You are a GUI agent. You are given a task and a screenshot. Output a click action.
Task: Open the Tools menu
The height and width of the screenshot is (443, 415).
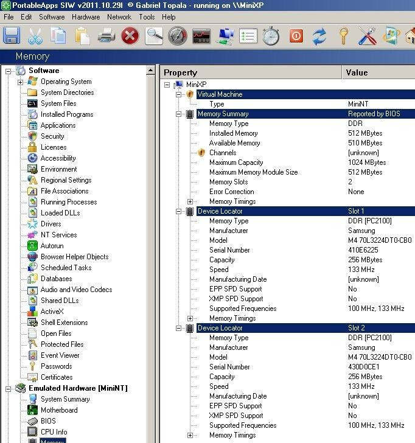point(147,17)
